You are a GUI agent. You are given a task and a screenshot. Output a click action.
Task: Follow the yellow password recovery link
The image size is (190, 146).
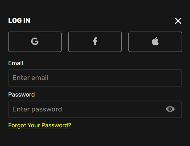click(40, 125)
